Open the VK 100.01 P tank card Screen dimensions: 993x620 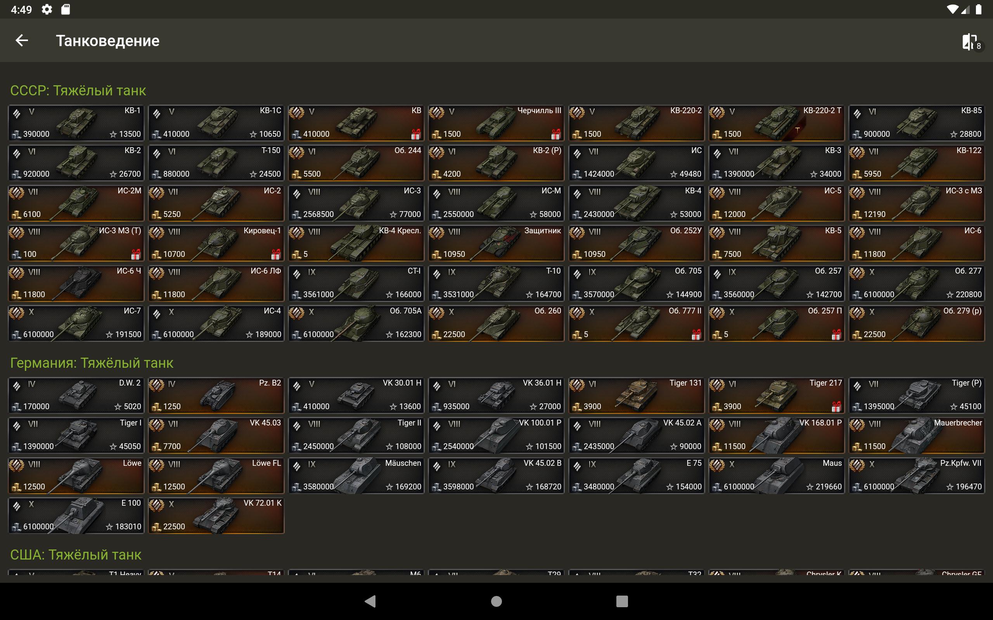click(x=496, y=435)
